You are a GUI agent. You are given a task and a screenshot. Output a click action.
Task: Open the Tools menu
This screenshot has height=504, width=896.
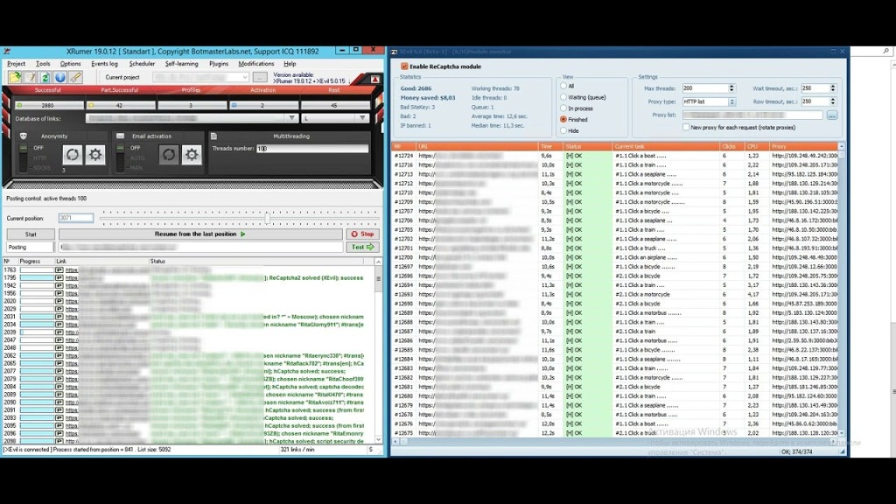[x=43, y=63]
